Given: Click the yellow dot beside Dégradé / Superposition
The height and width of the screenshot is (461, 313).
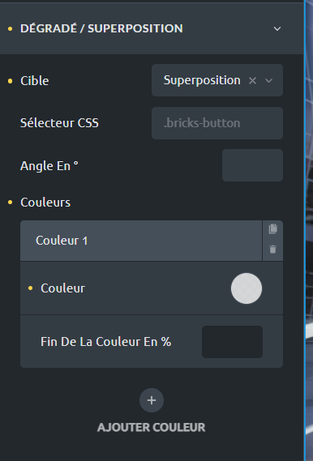Looking at the screenshot, I should point(11,28).
